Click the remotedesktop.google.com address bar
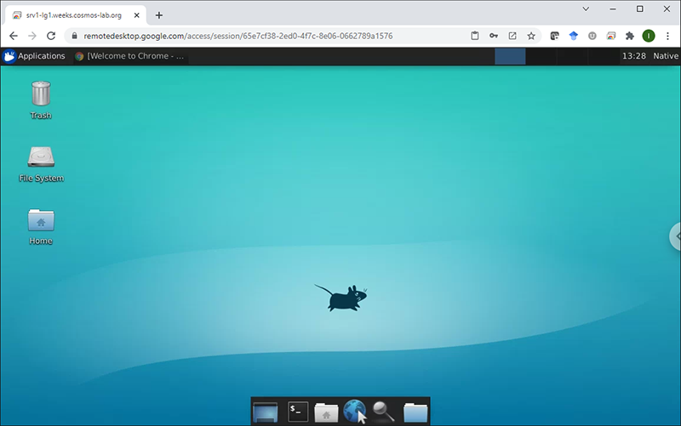 click(x=255, y=36)
